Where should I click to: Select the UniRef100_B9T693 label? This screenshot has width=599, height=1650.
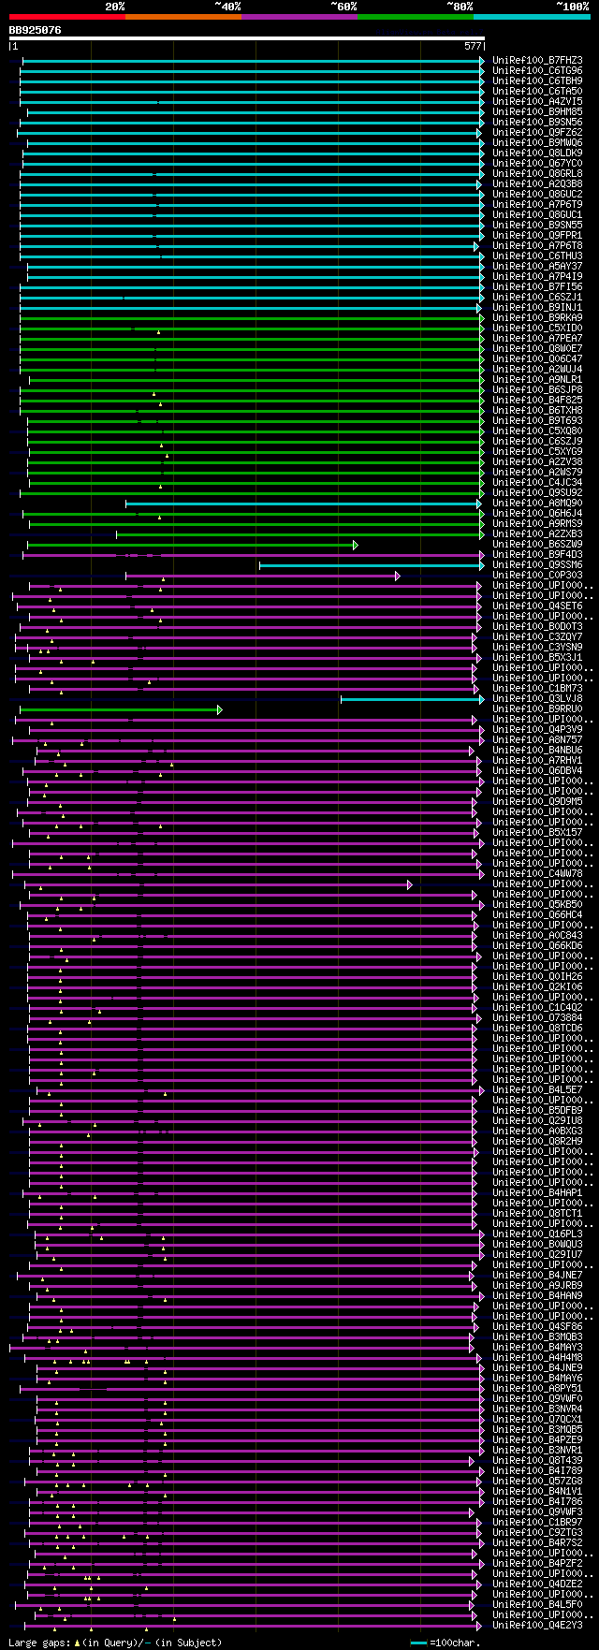(x=537, y=421)
